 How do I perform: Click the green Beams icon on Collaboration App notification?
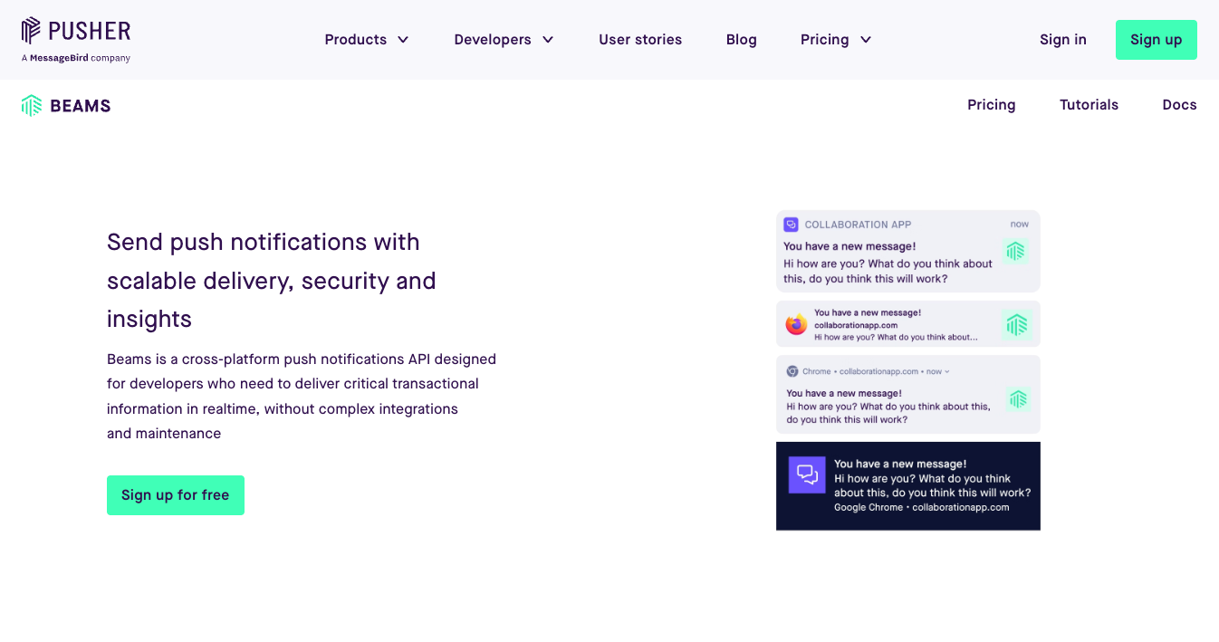pyautogui.click(x=1016, y=252)
